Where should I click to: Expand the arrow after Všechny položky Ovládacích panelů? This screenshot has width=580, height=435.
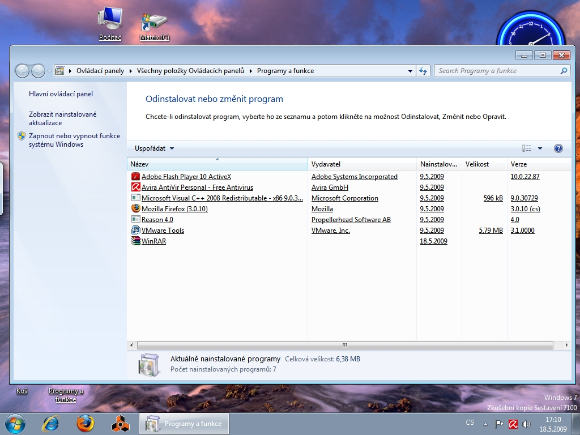[251, 71]
